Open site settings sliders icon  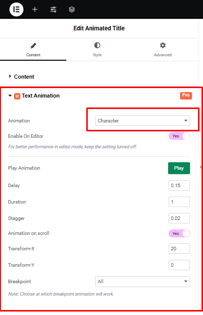tap(53, 9)
